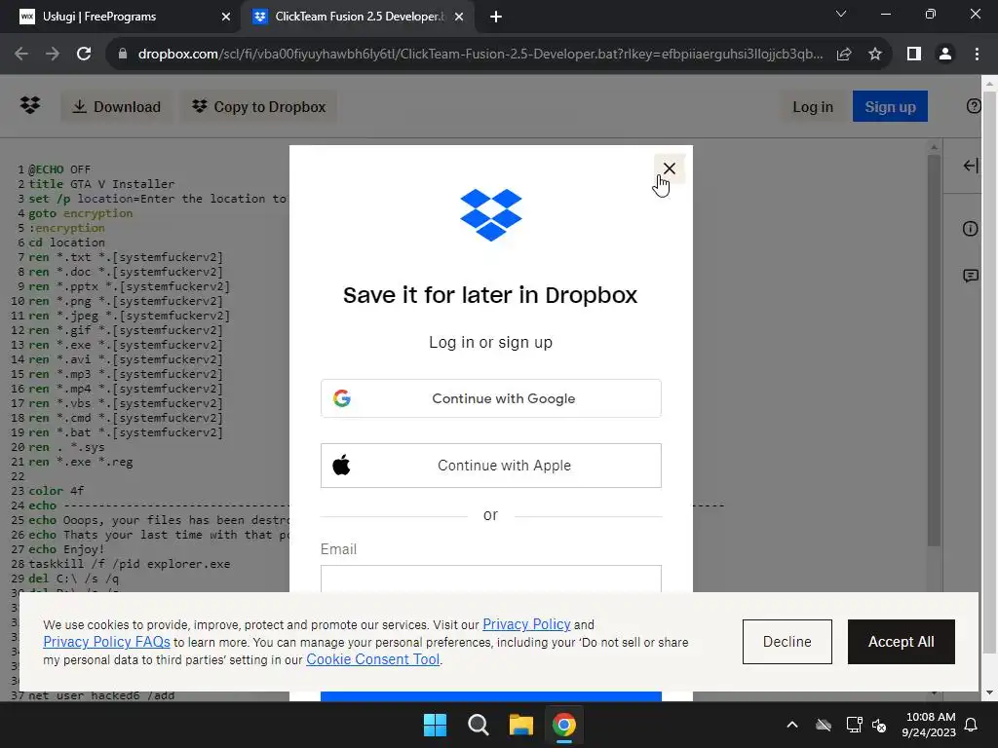Click code line 'goto encryption'
Image resolution: width=998 pixels, height=748 pixels.
[80, 213]
